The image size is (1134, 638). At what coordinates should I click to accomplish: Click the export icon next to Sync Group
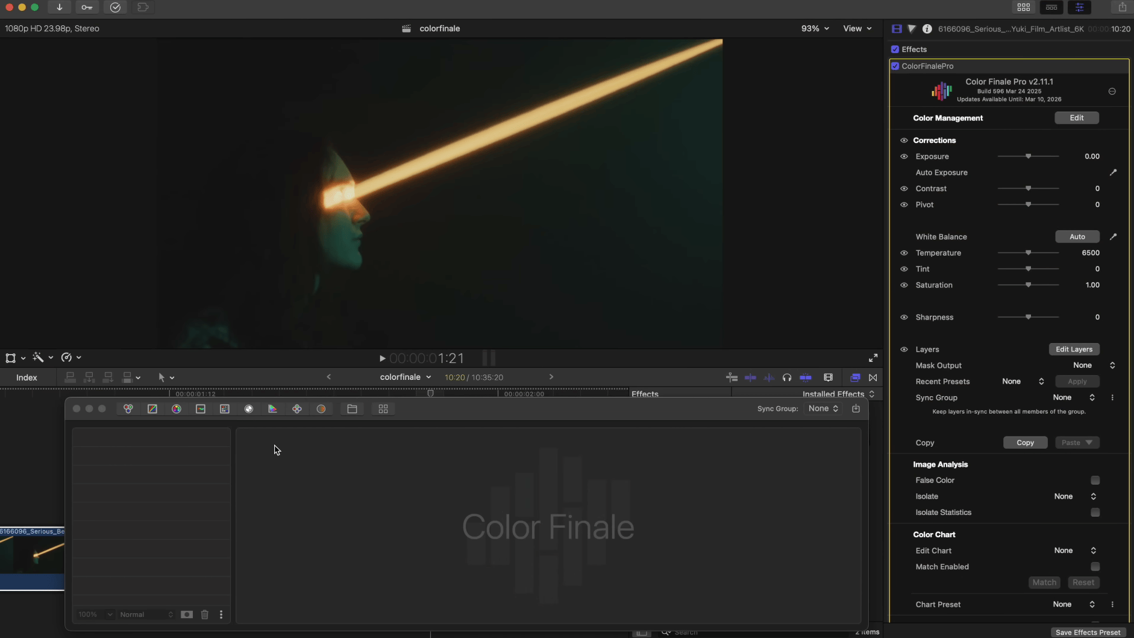pos(856,408)
